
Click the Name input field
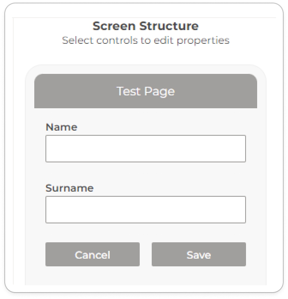(145, 149)
